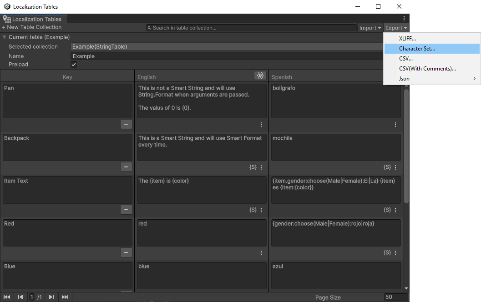
Task: Open the locale pin icon on the English column
Action: (260, 75)
